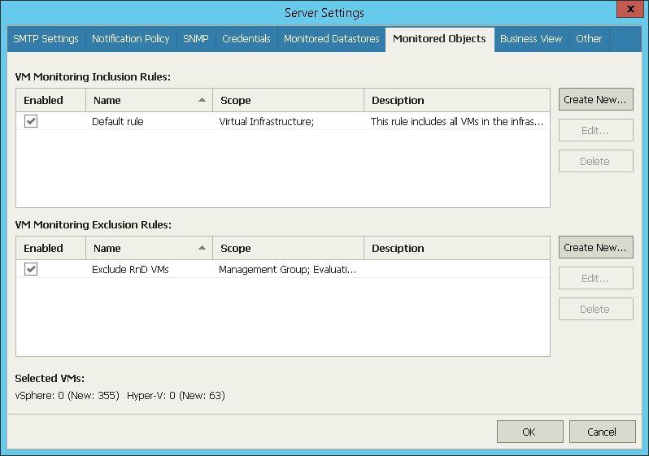Click Edit for inclusion rules
649x456 pixels.
point(595,130)
